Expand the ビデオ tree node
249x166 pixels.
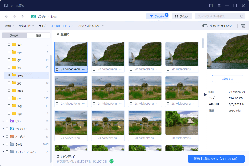(x=3, y=121)
